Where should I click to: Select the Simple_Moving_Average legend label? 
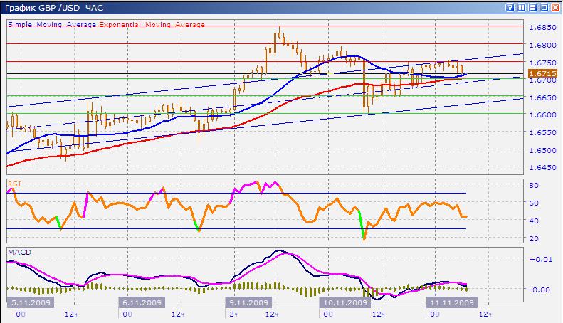pyautogui.click(x=52, y=24)
